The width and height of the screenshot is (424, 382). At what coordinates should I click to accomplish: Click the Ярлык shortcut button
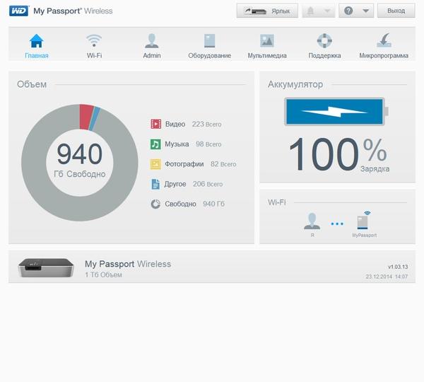pyautogui.click(x=267, y=11)
